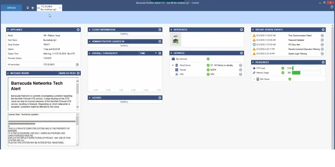335x167 pixels.
Task: Click the CPU Load usage bar
Action: point(306,68)
